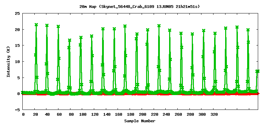Image resolution: width=264 pixels, height=124 pixels.
Task: Click the 'Sample Number' x-axis label
Action: pyautogui.click(x=140, y=121)
